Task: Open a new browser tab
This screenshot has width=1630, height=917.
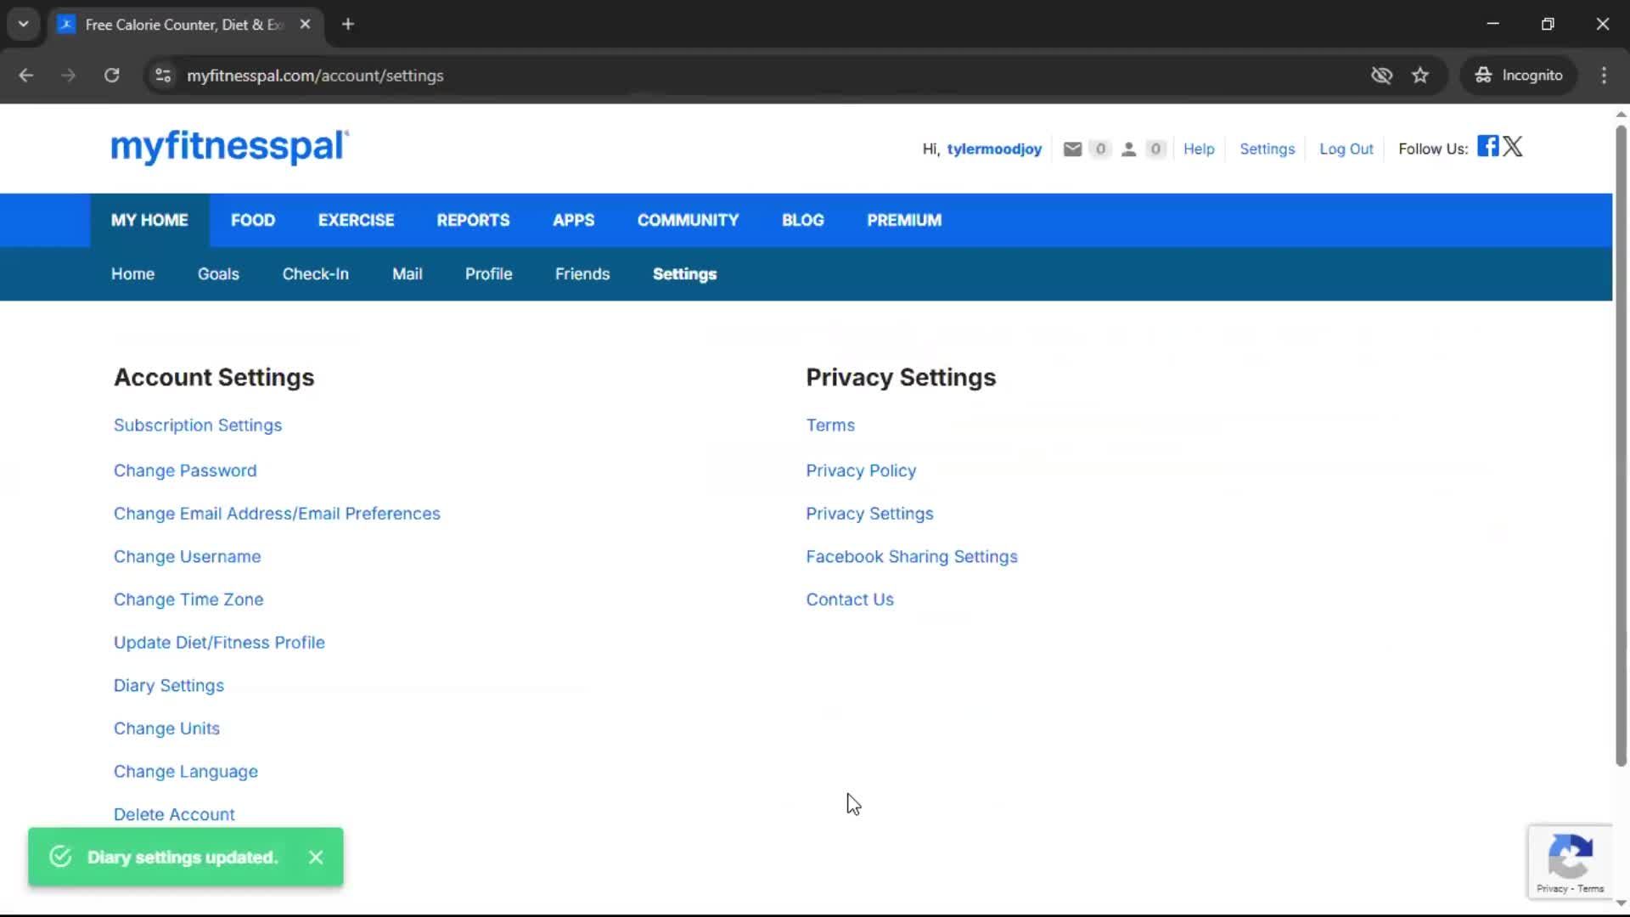Action: [348, 25]
